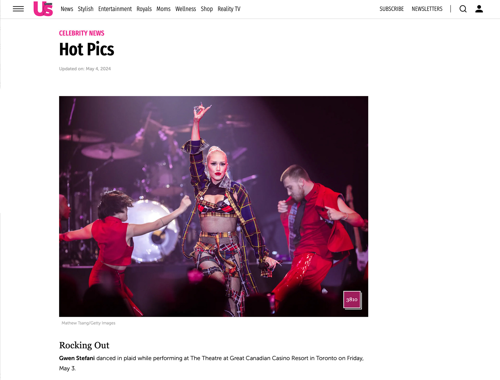This screenshot has width=500, height=380.
Task: Open the user account profile icon
Action: pyautogui.click(x=479, y=9)
